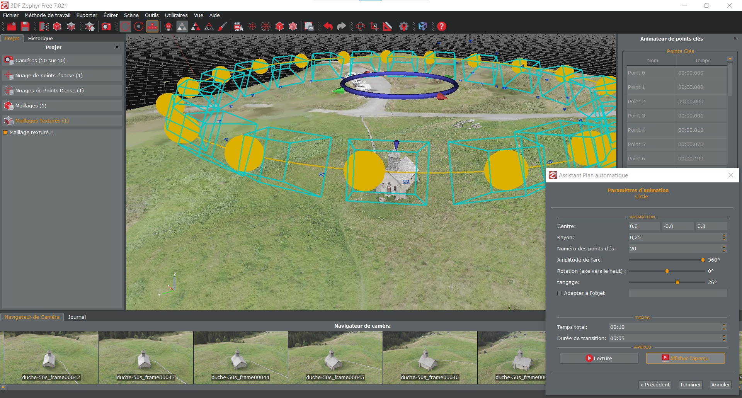Select the highlighted WASD navigation mode icon

pyautogui.click(x=152, y=26)
